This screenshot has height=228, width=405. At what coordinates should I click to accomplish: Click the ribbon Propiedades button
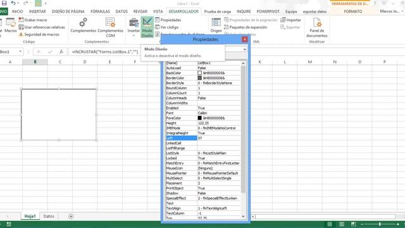click(x=168, y=20)
